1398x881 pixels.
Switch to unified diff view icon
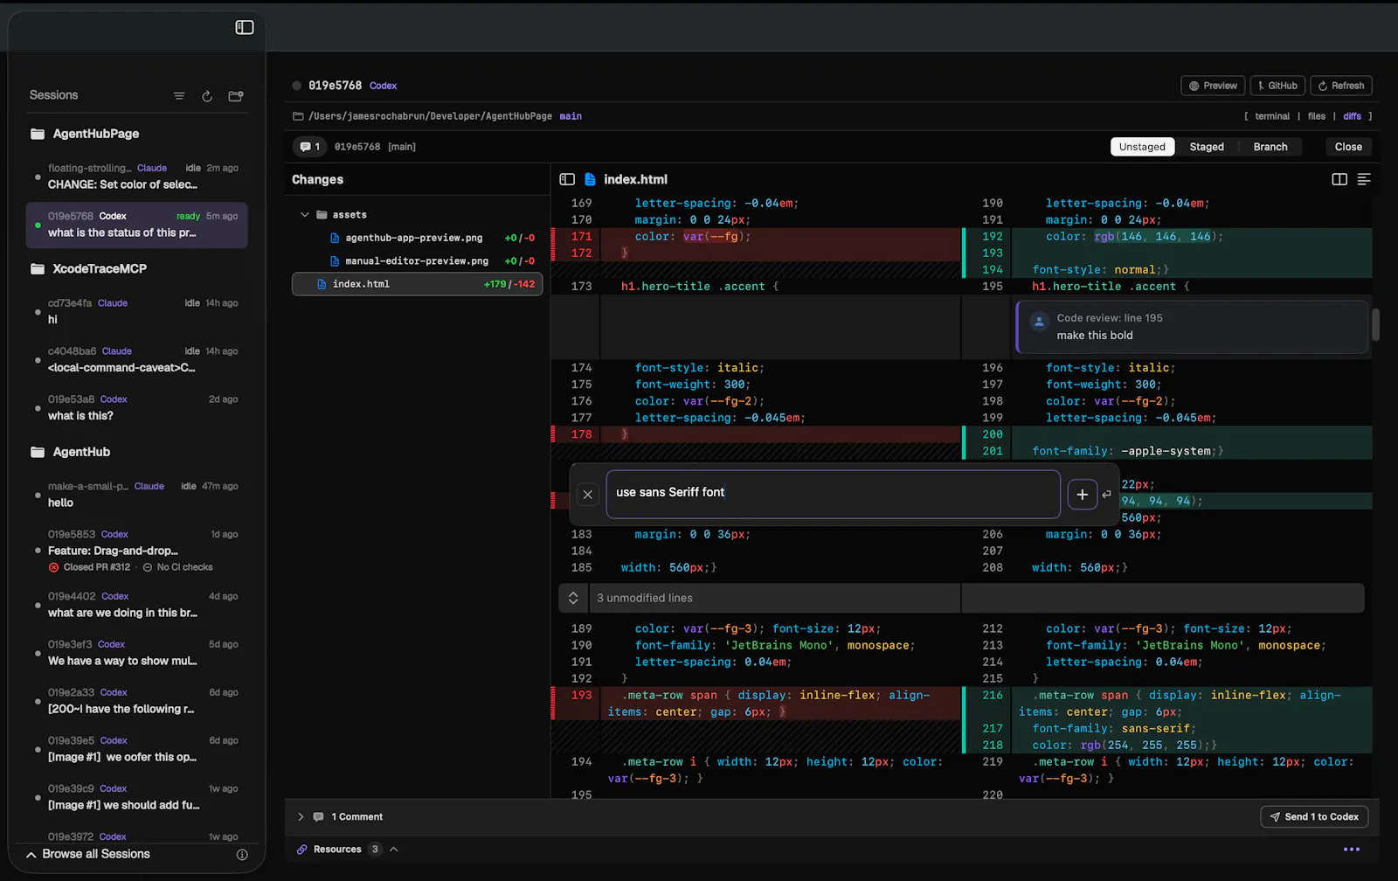(1364, 179)
